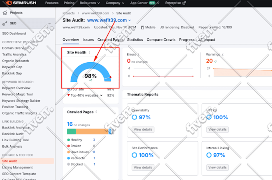Viewport: 272px width, 180px height.
Task: Click the www.wefit39.com breadcrumb link
Action: (x=96, y=13)
